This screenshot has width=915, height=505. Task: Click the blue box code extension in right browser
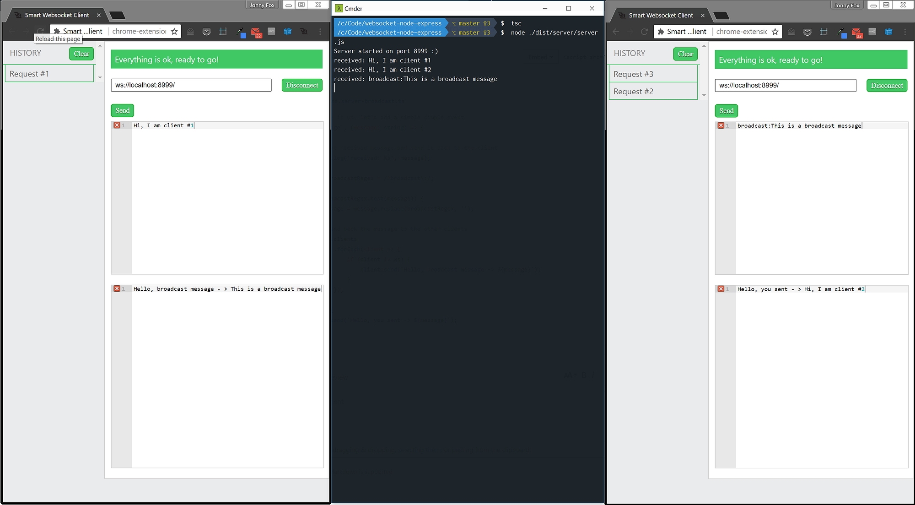point(888,32)
